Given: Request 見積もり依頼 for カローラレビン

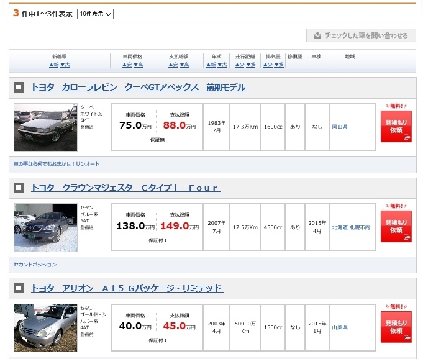Looking at the screenshot, I should point(396,126).
